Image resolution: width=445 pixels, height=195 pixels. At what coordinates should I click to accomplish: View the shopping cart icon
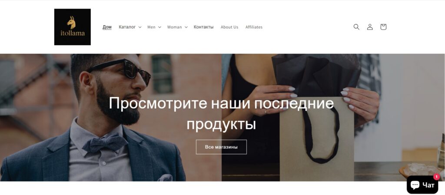[x=383, y=27]
